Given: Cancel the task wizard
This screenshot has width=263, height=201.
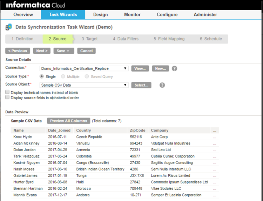Looking at the screenshot, I should (x=86, y=51).
